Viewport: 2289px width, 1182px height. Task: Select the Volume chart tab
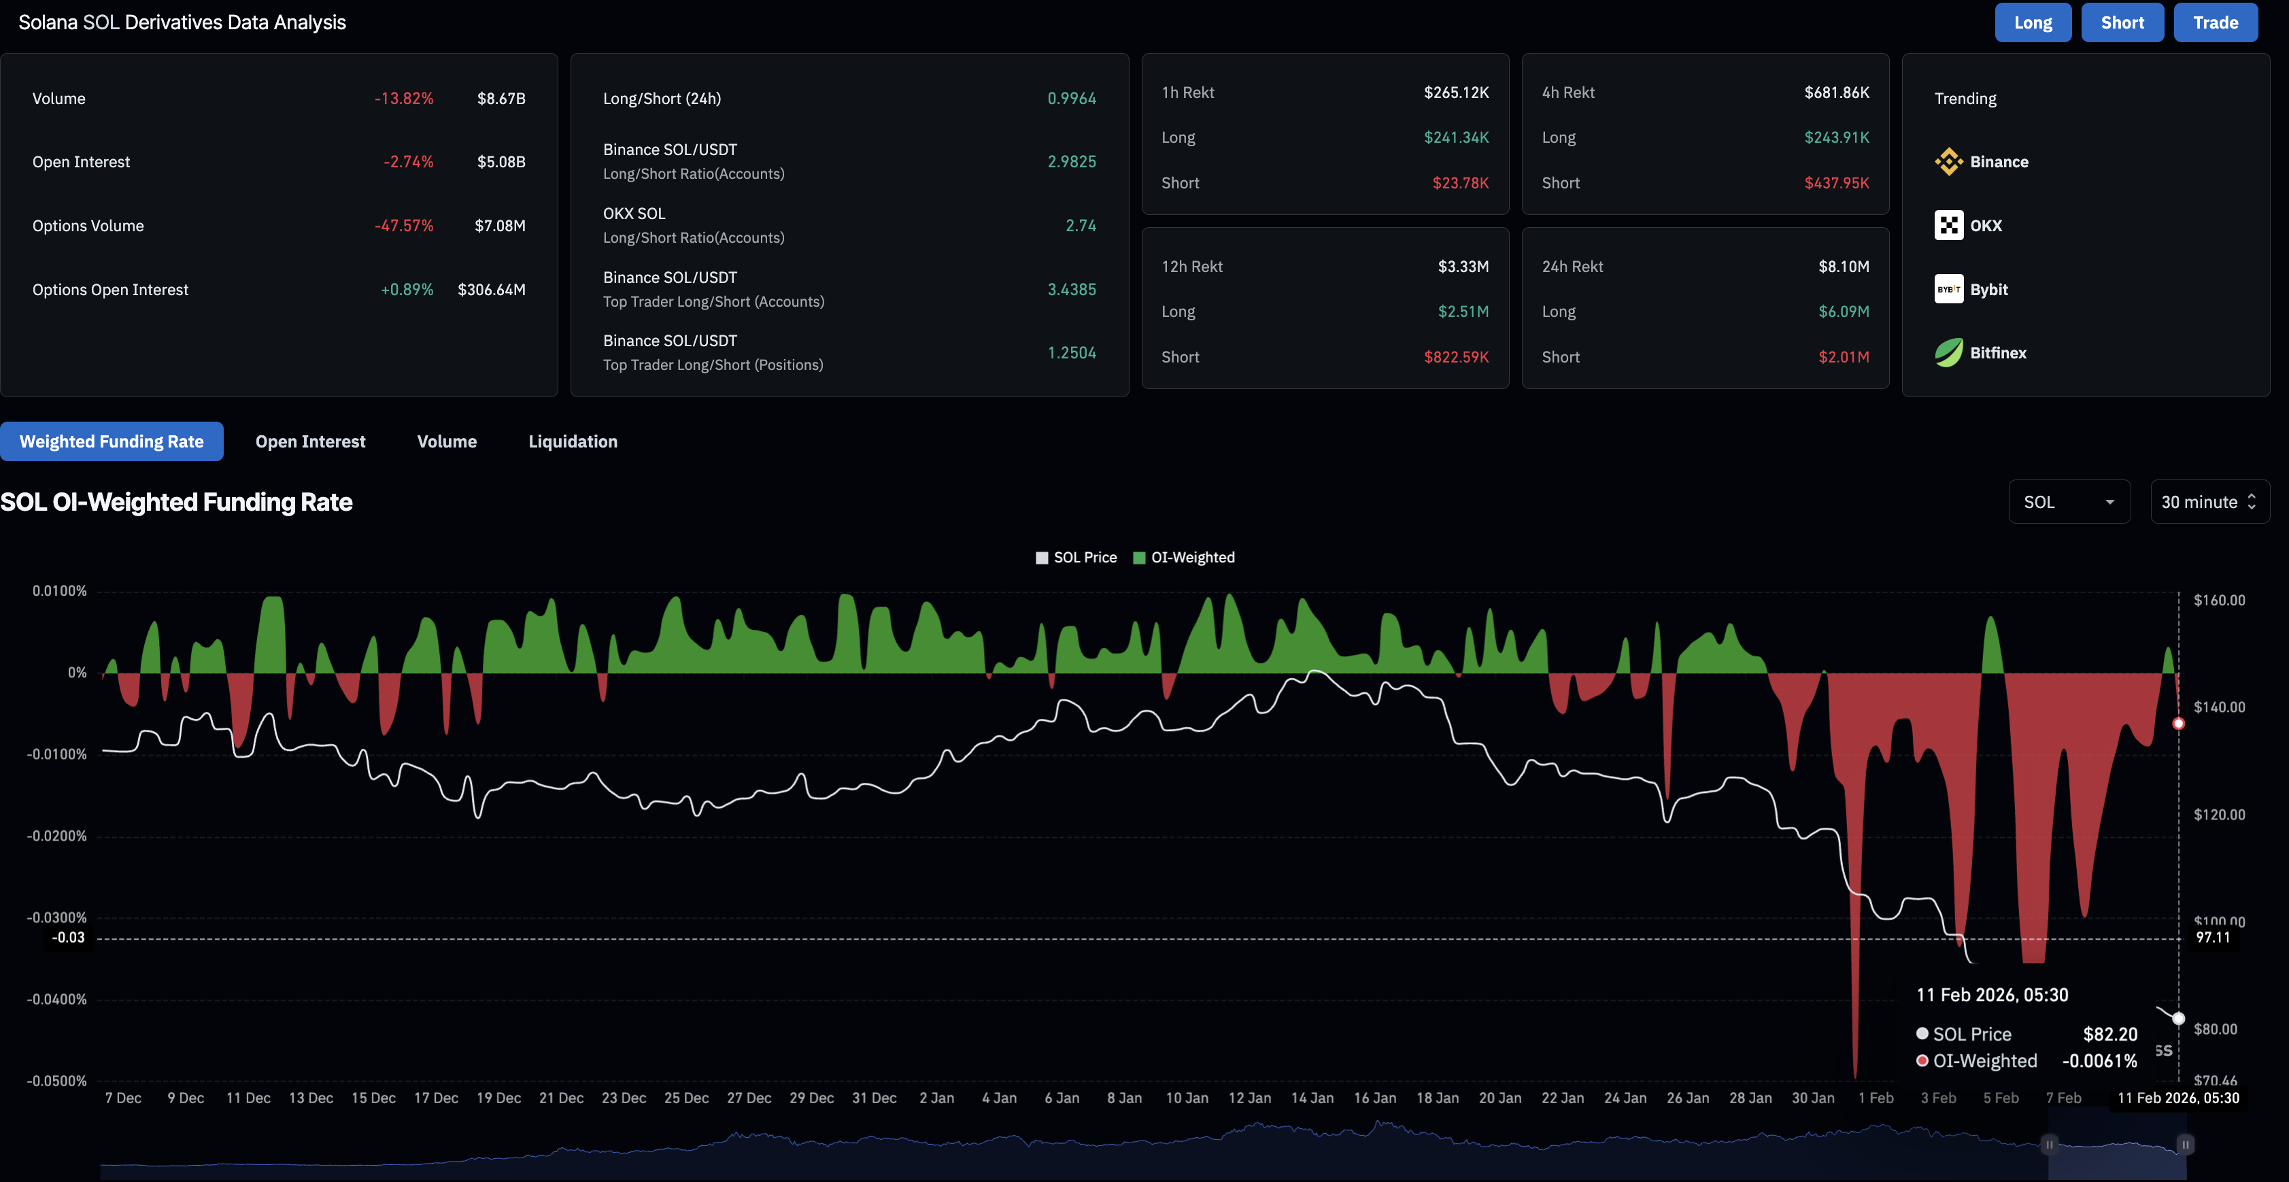[x=447, y=441]
